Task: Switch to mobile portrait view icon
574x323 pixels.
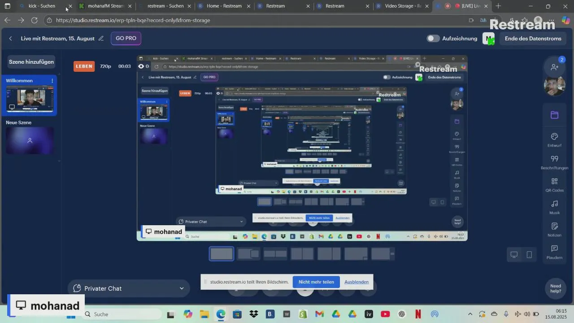Action: pos(529,255)
